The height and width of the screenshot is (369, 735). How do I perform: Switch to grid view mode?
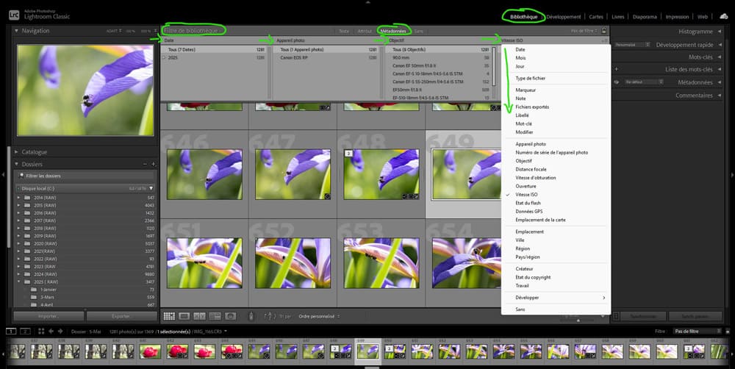pyautogui.click(x=169, y=316)
